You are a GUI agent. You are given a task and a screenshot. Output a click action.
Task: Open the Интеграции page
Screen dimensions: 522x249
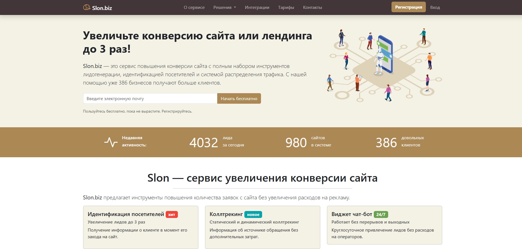pyautogui.click(x=257, y=7)
